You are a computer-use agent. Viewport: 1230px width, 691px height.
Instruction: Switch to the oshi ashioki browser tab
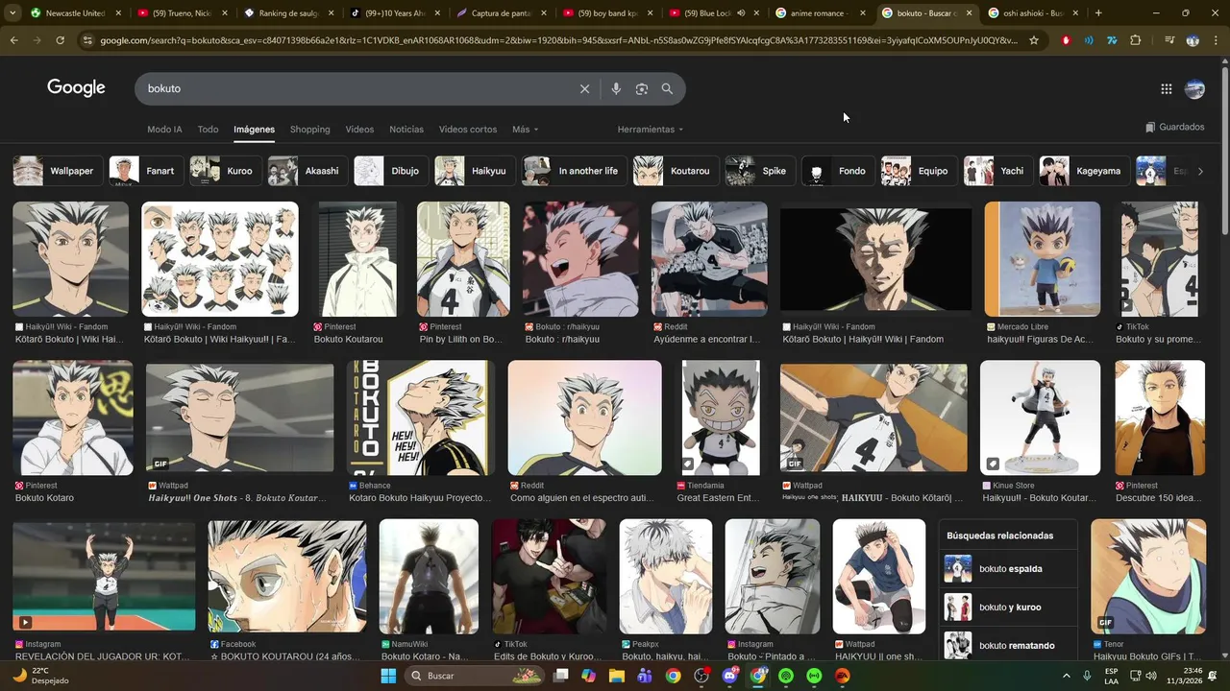tap(1031, 13)
